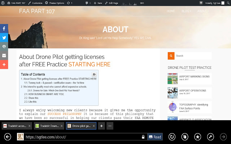
Task: Open the AIRPORT MARKING SIGNS post title
Action: point(194,76)
